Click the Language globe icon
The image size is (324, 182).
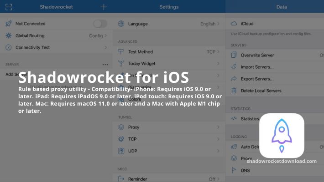point(121,24)
